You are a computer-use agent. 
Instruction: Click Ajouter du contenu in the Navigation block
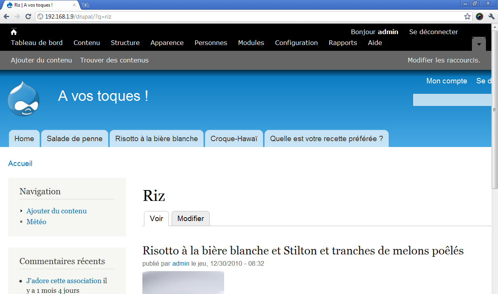pos(56,211)
